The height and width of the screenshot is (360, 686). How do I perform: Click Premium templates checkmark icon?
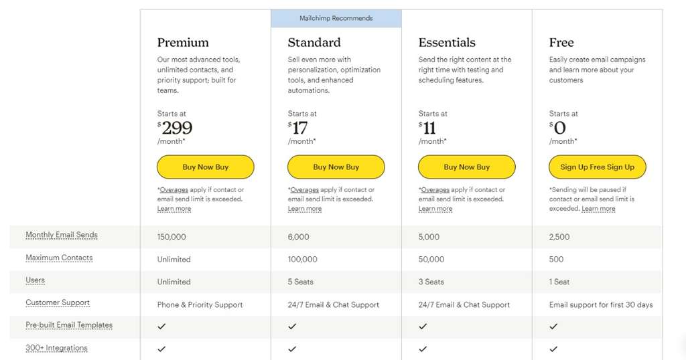161,327
